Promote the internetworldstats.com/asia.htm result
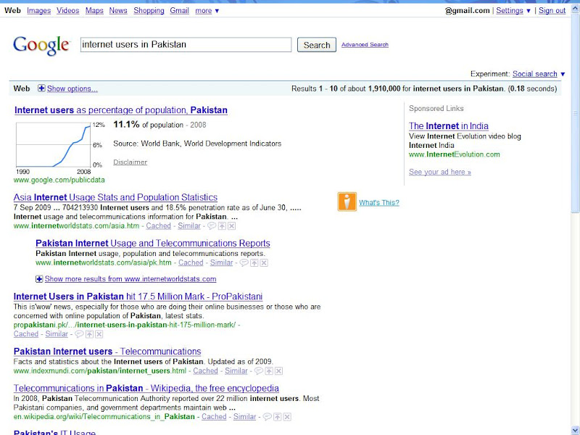The width and height of the screenshot is (580, 435). tap(222, 225)
